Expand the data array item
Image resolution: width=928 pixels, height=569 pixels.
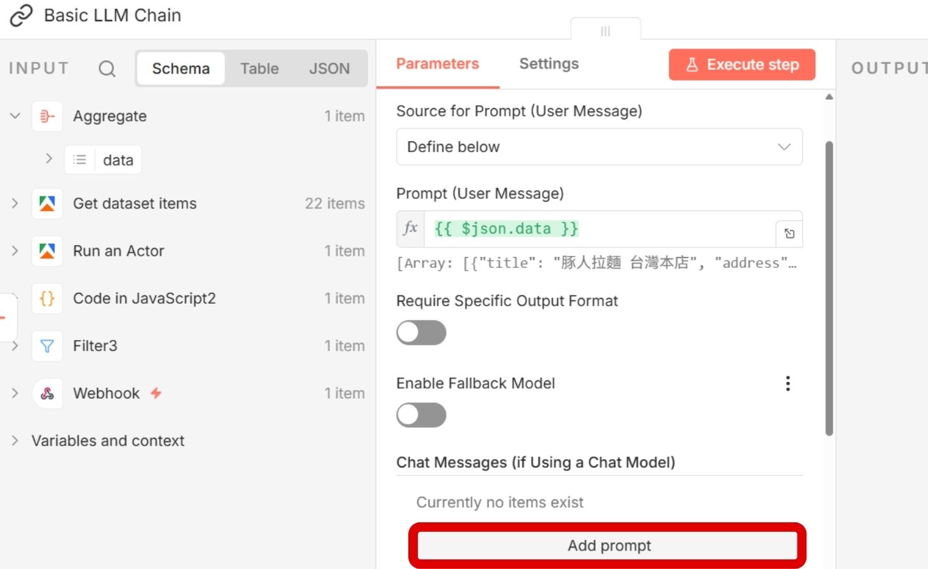click(49, 159)
